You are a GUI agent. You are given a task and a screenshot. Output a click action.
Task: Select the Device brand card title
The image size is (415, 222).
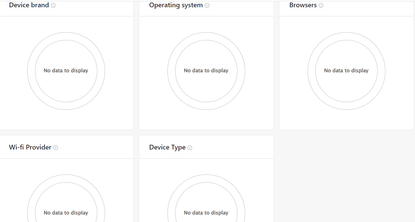pyautogui.click(x=29, y=5)
